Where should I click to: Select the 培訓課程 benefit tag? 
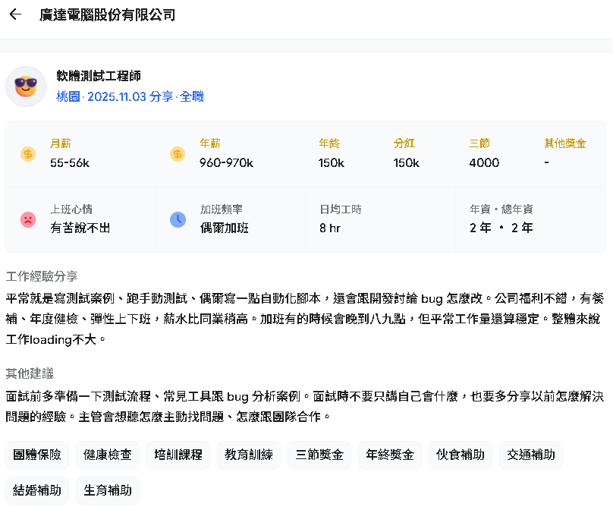coord(178,455)
